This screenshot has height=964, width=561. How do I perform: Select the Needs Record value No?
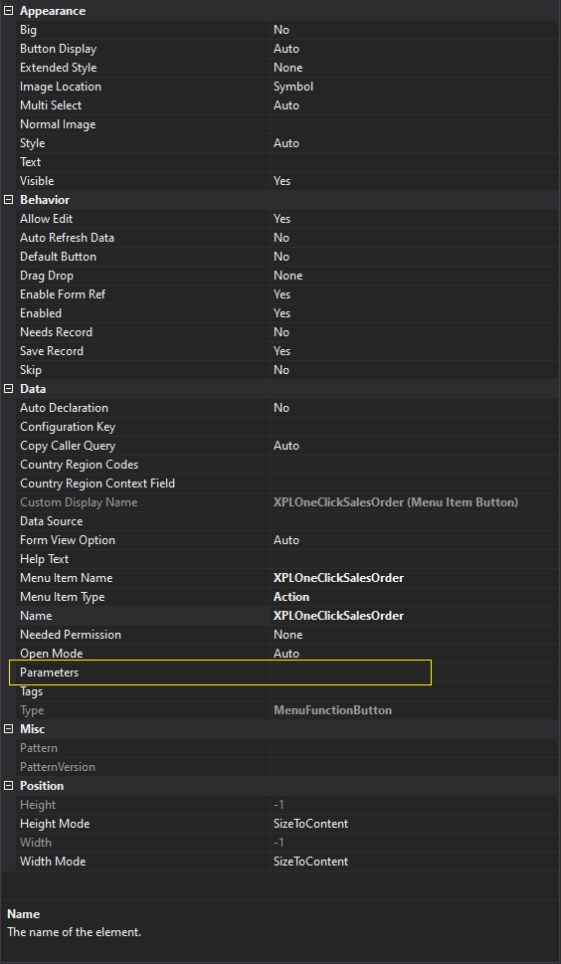(x=281, y=332)
